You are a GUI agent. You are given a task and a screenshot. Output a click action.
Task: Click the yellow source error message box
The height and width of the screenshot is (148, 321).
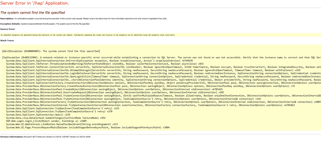(x=160, y=35)
